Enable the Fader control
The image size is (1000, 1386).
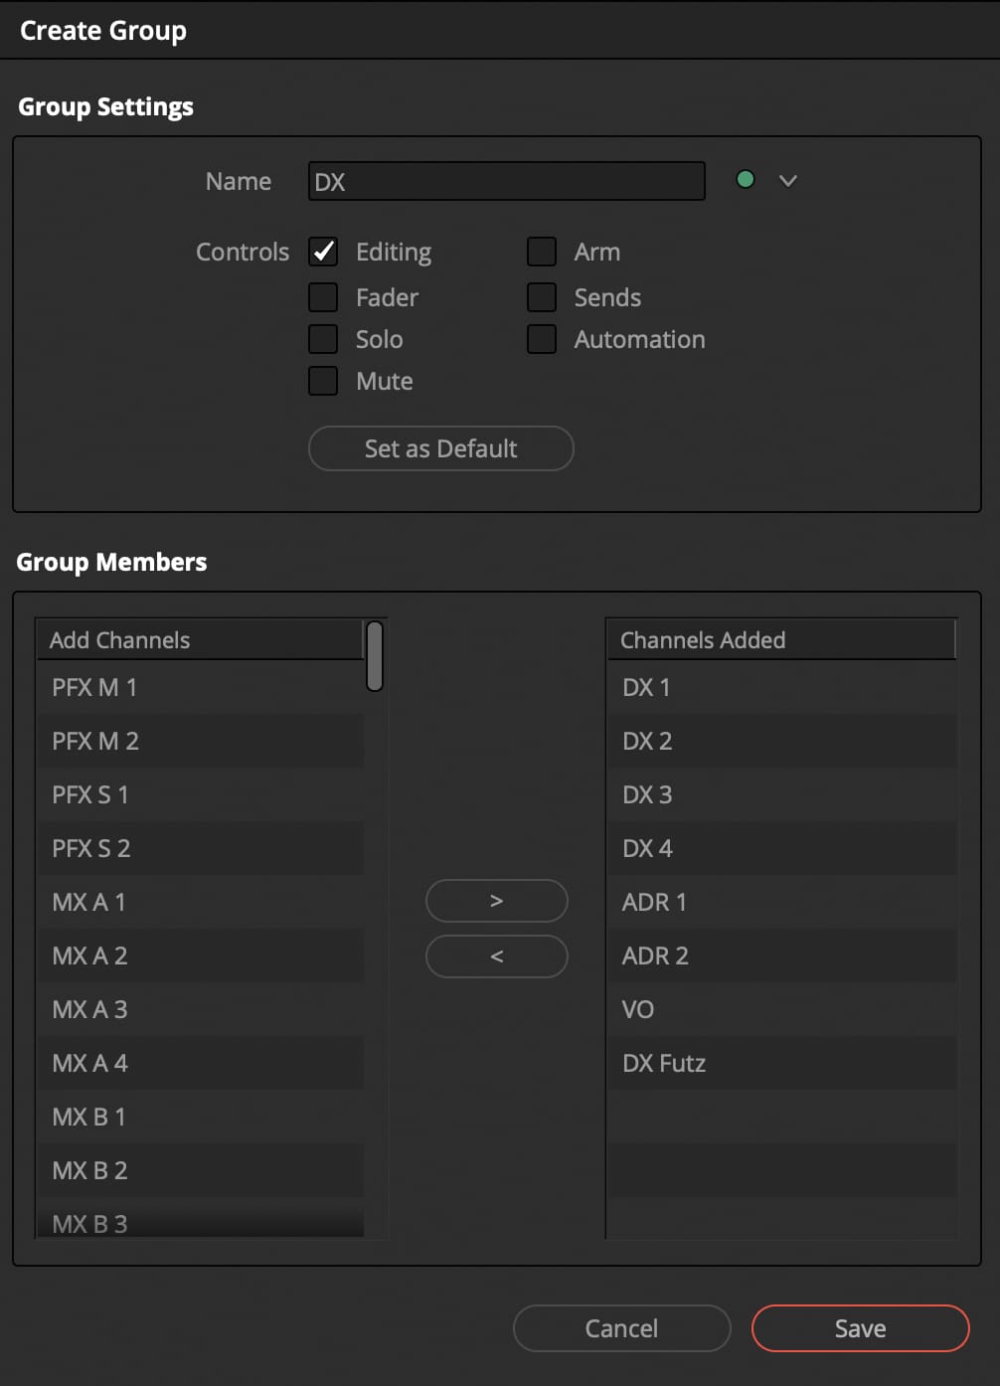click(x=322, y=296)
